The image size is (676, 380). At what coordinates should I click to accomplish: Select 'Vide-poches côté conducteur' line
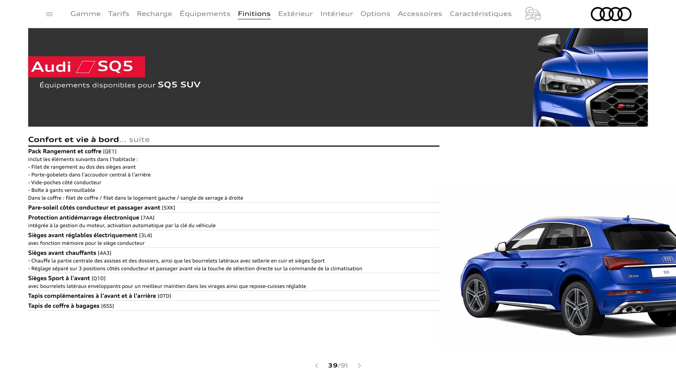click(x=65, y=183)
